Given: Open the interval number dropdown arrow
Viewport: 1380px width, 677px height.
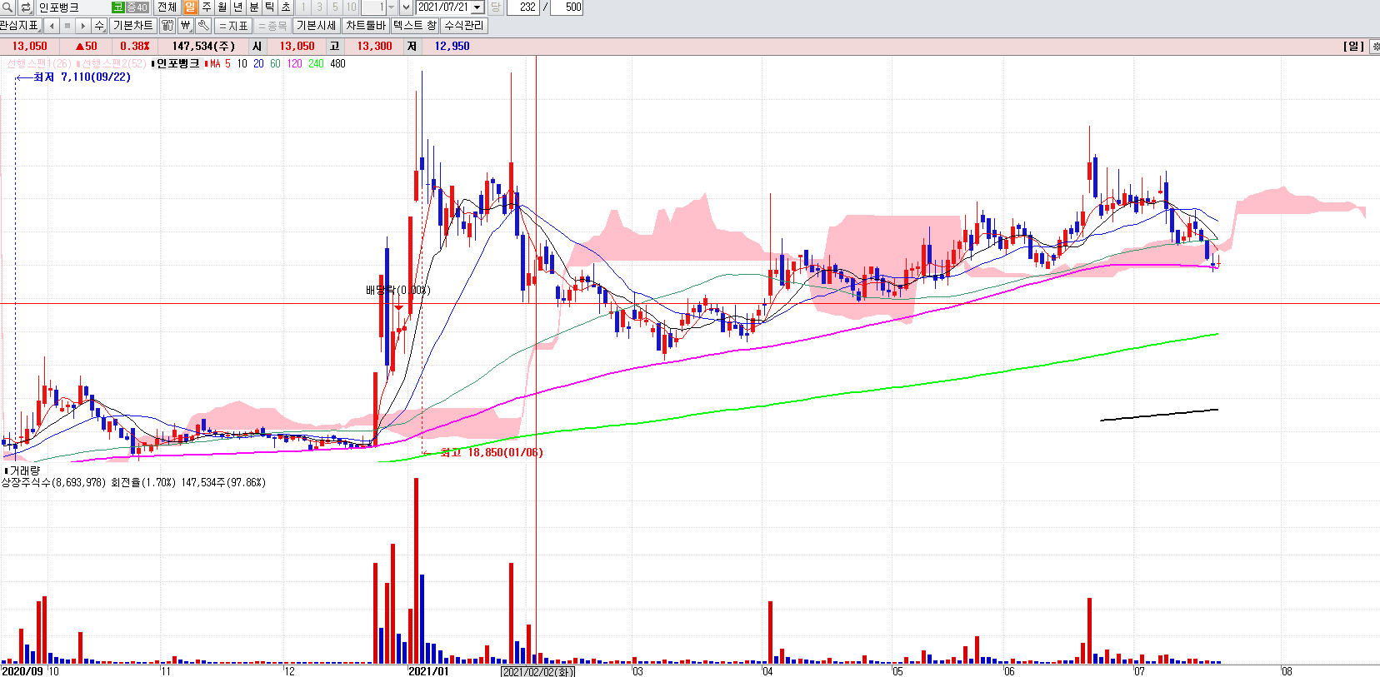Looking at the screenshot, I should tap(392, 7).
